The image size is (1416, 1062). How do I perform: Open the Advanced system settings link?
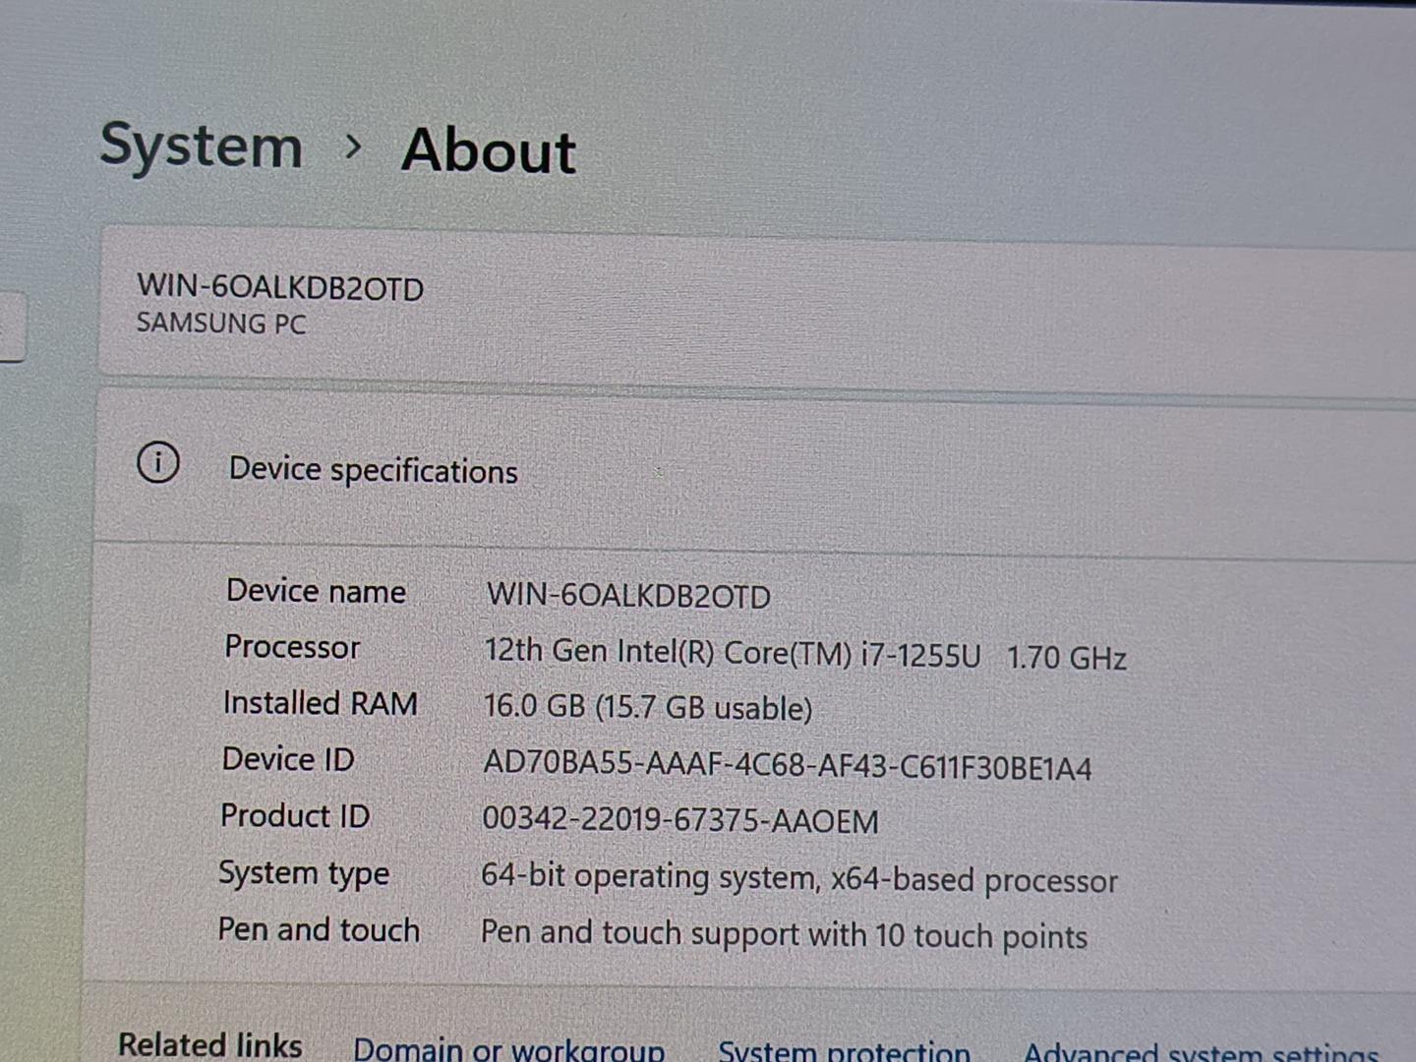pyautogui.click(x=1200, y=1053)
